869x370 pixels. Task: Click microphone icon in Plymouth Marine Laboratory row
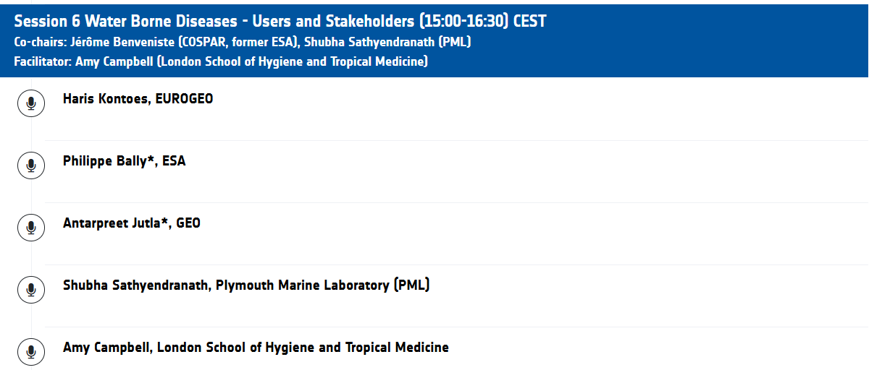(31, 291)
